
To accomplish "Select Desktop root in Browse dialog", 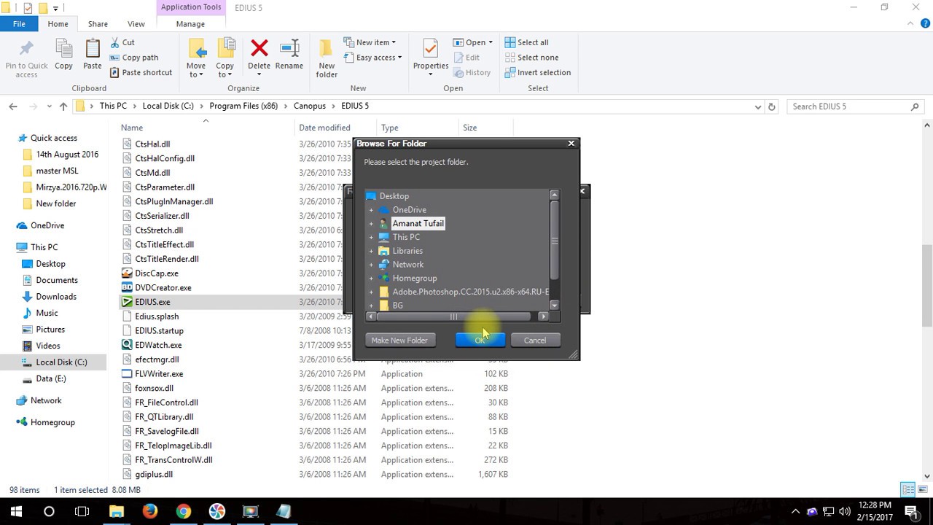I will tap(394, 196).
